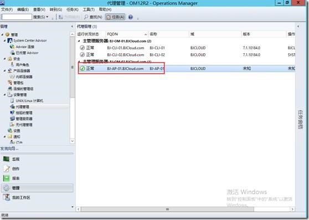Select the 安全 node icon in tree
309x220 pixels.
pyautogui.click(x=10, y=59)
